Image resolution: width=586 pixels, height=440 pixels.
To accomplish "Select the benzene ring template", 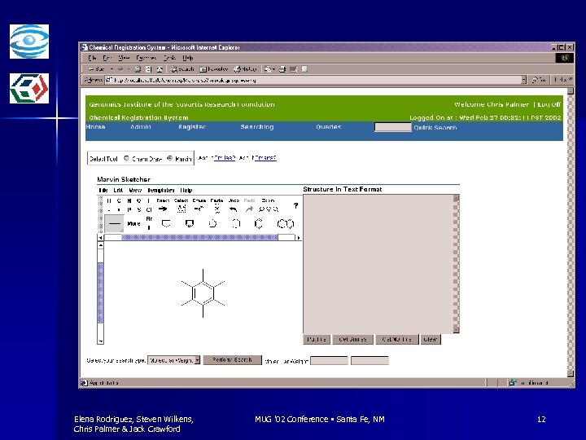I will coord(259,224).
